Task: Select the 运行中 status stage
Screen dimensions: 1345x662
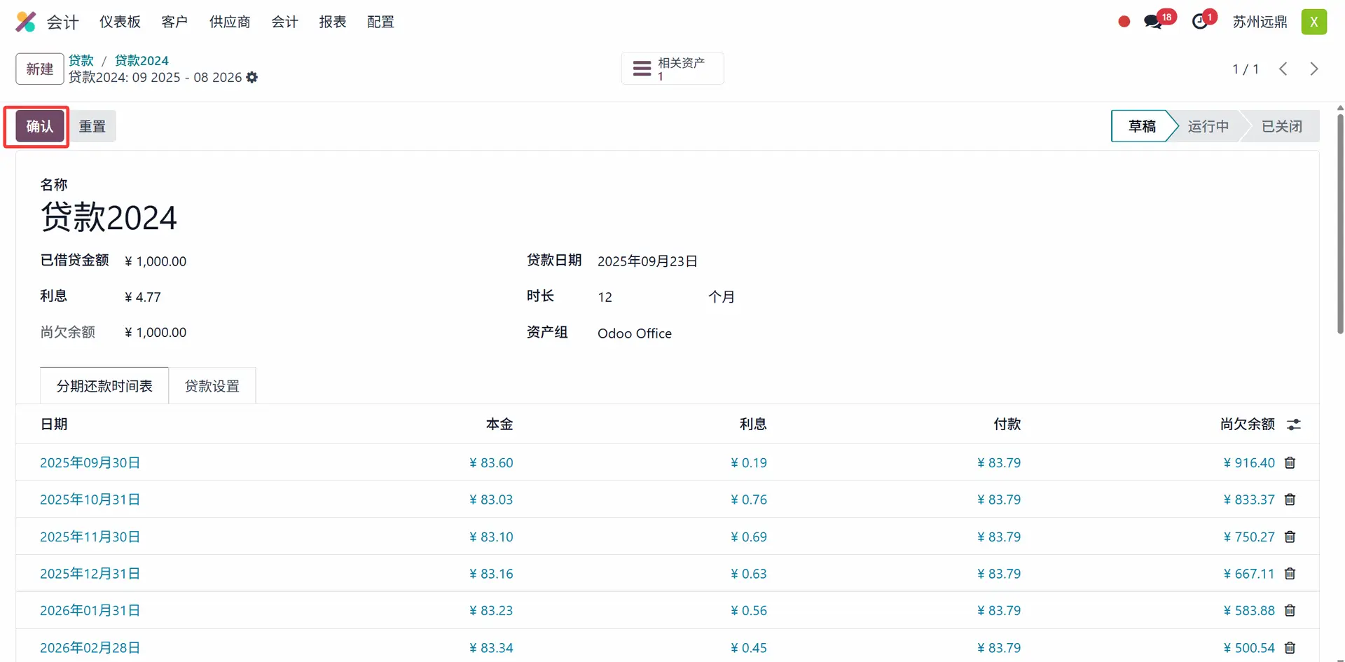Action: (1208, 126)
